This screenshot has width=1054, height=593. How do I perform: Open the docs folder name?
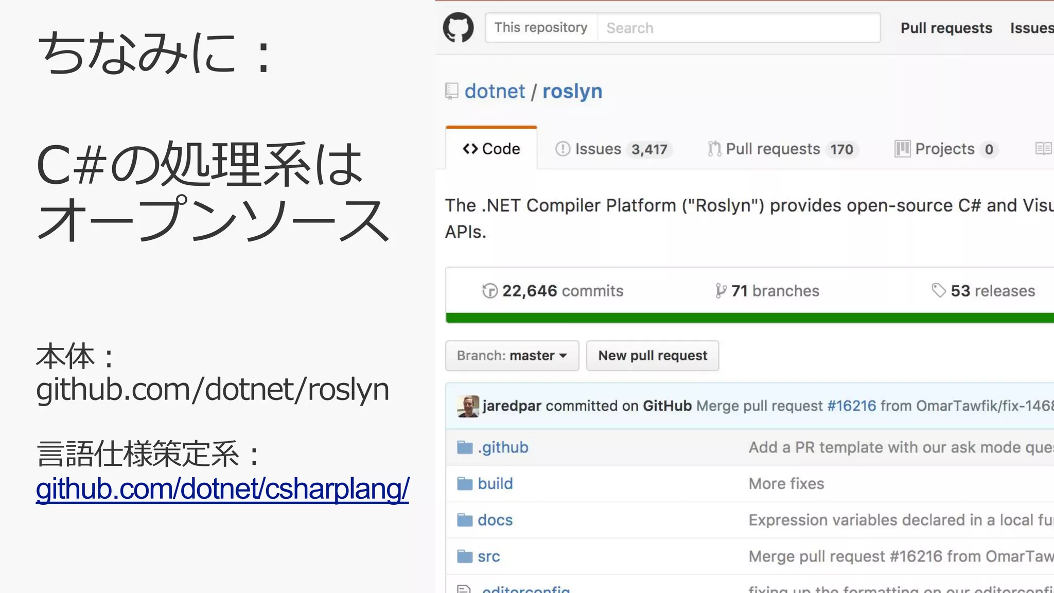coord(495,520)
